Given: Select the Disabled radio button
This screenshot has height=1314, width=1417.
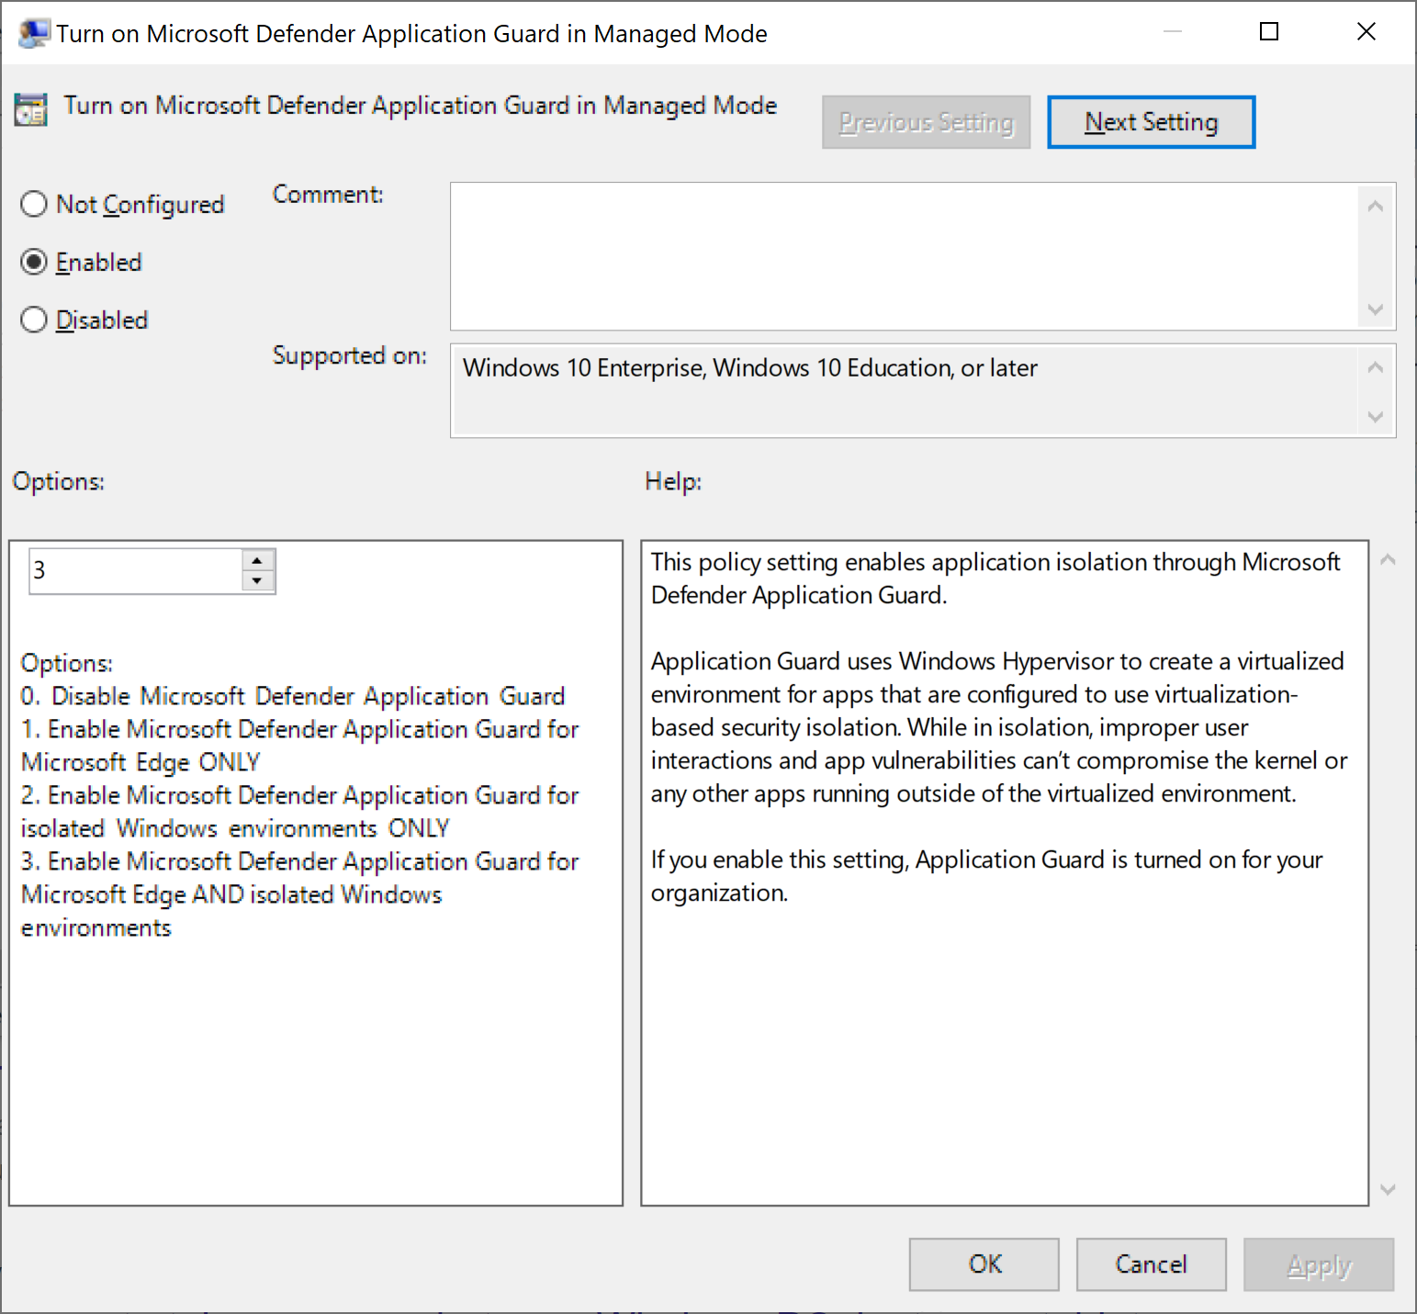Looking at the screenshot, I should point(33,320).
